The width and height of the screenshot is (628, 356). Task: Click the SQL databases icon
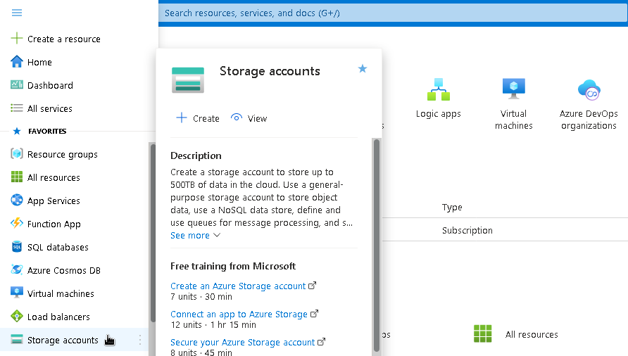tap(17, 247)
